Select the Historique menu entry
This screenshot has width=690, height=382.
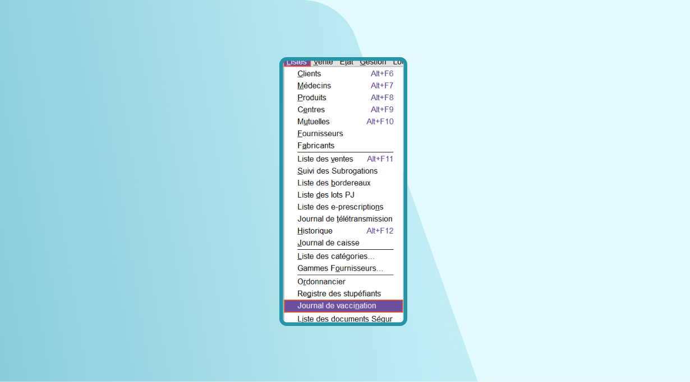[315, 231]
